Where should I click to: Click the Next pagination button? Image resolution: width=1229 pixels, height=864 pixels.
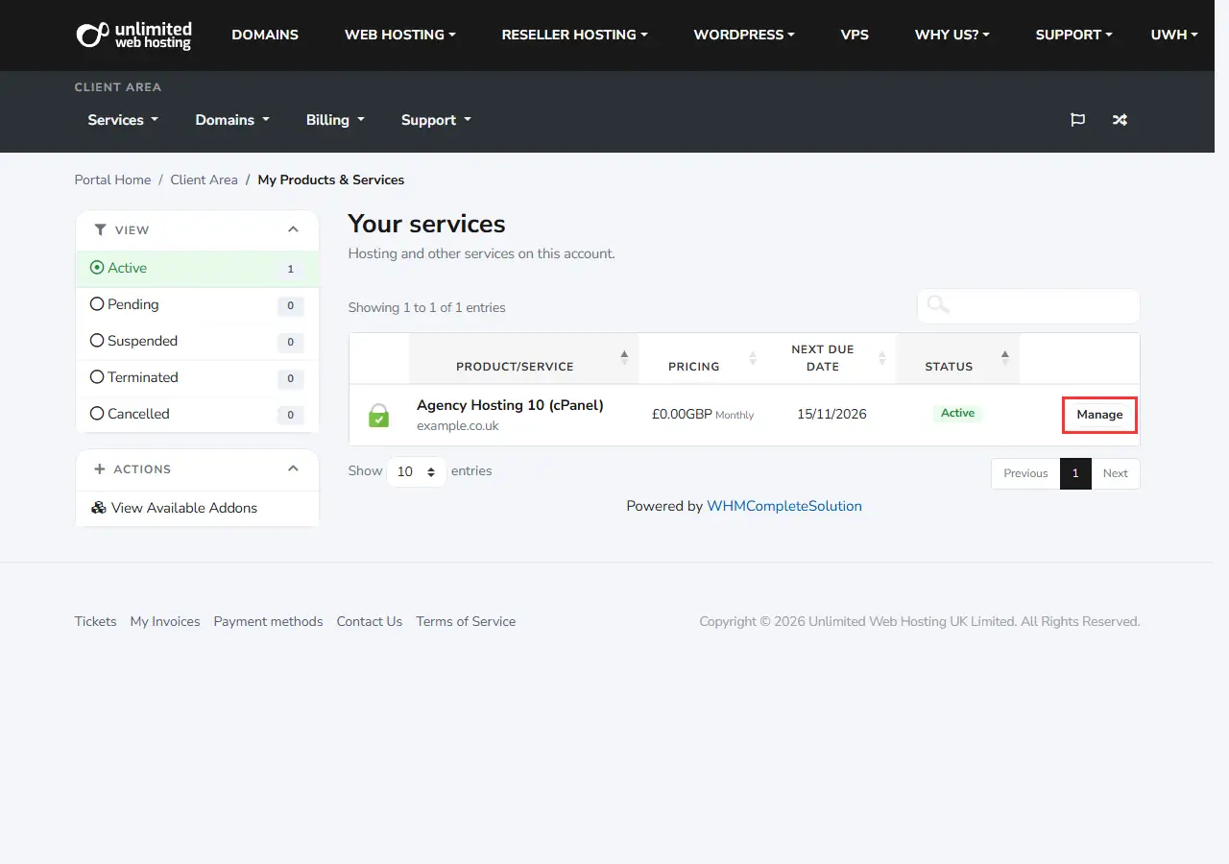click(1116, 473)
